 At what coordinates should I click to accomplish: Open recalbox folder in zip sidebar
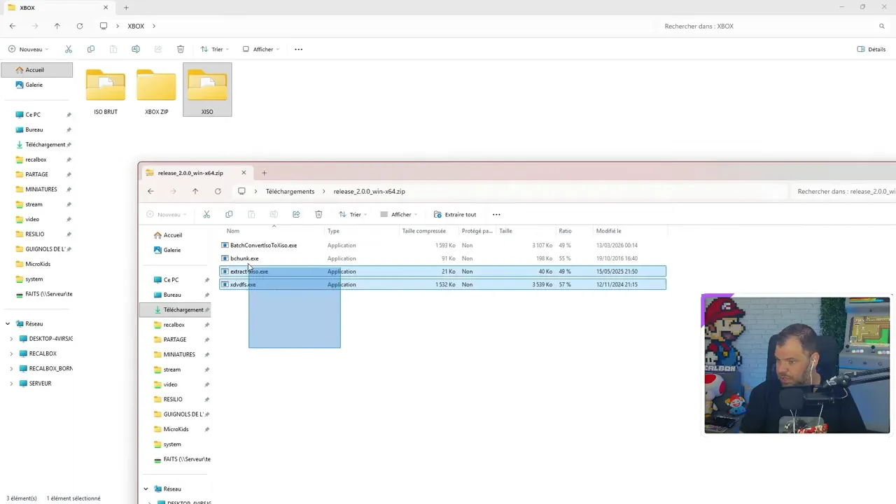click(175, 325)
